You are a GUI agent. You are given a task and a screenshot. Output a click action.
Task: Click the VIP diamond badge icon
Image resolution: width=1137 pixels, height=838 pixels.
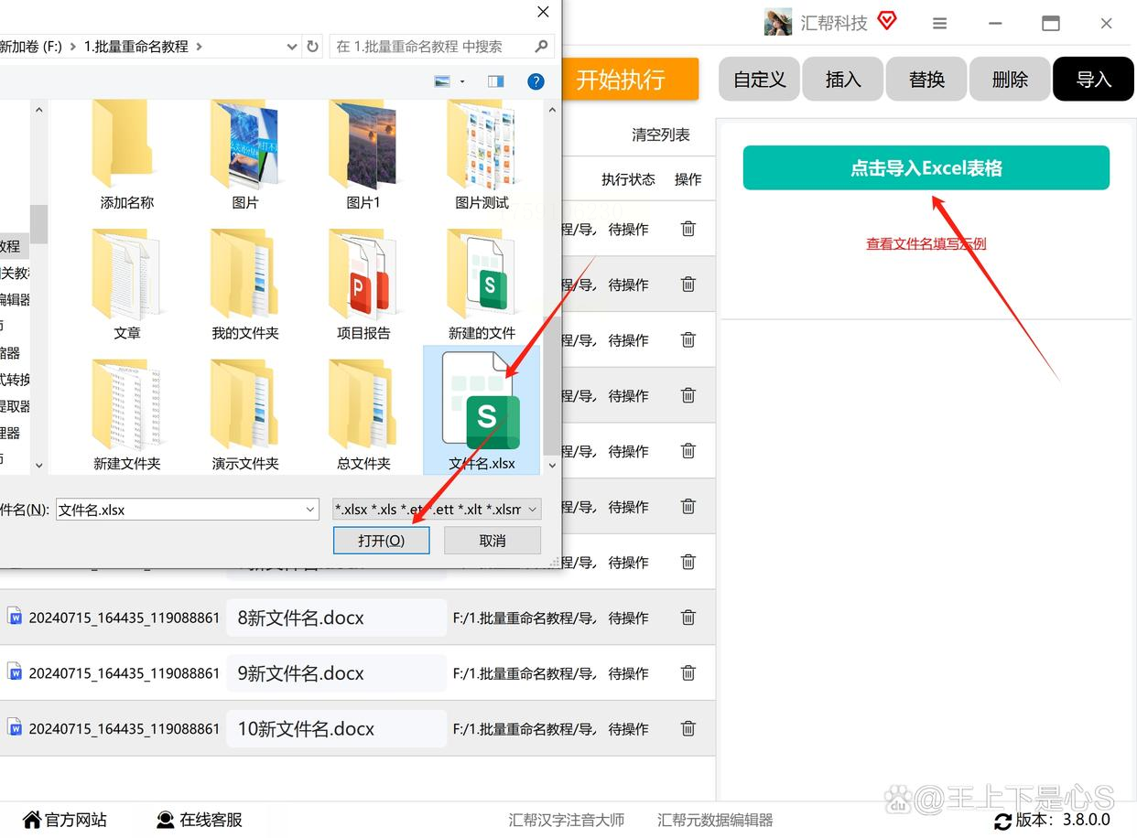pyautogui.click(x=887, y=20)
